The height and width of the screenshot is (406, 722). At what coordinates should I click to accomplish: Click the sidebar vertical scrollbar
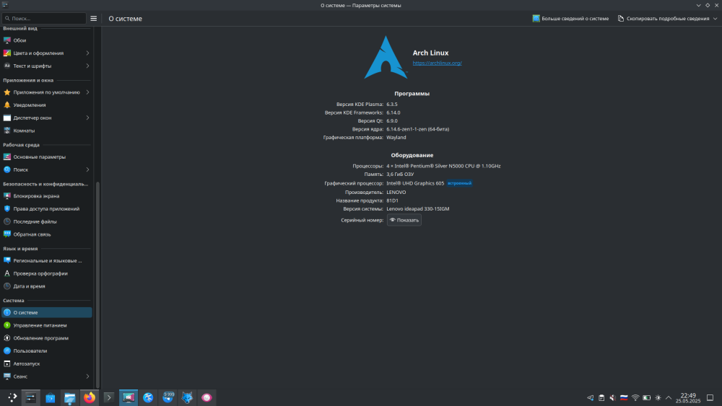[x=97, y=285]
